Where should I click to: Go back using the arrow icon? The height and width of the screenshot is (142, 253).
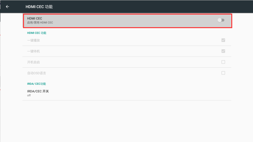click(7, 6)
